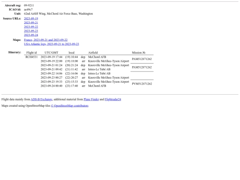This screenshot has width=240, height=180.
Task: Select ICAO id value ae49c7
Action: pos(28,9)
